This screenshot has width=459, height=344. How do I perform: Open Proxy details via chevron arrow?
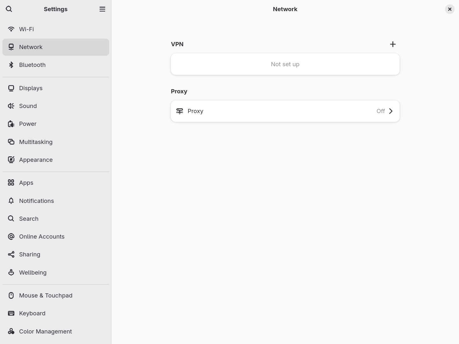click(391, 111)
